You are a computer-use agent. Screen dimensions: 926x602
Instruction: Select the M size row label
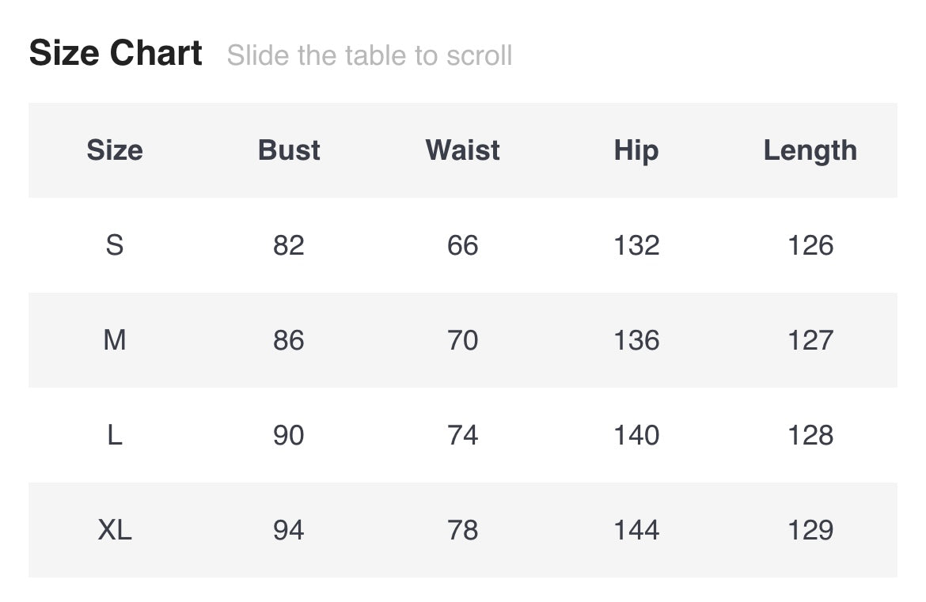tap(115, 340)
